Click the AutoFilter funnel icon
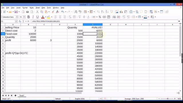 [112, 12]
